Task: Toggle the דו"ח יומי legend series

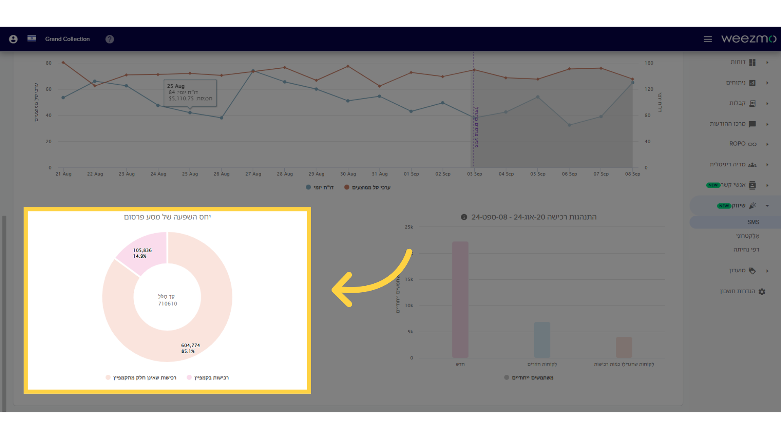Action: pos(320,187)
